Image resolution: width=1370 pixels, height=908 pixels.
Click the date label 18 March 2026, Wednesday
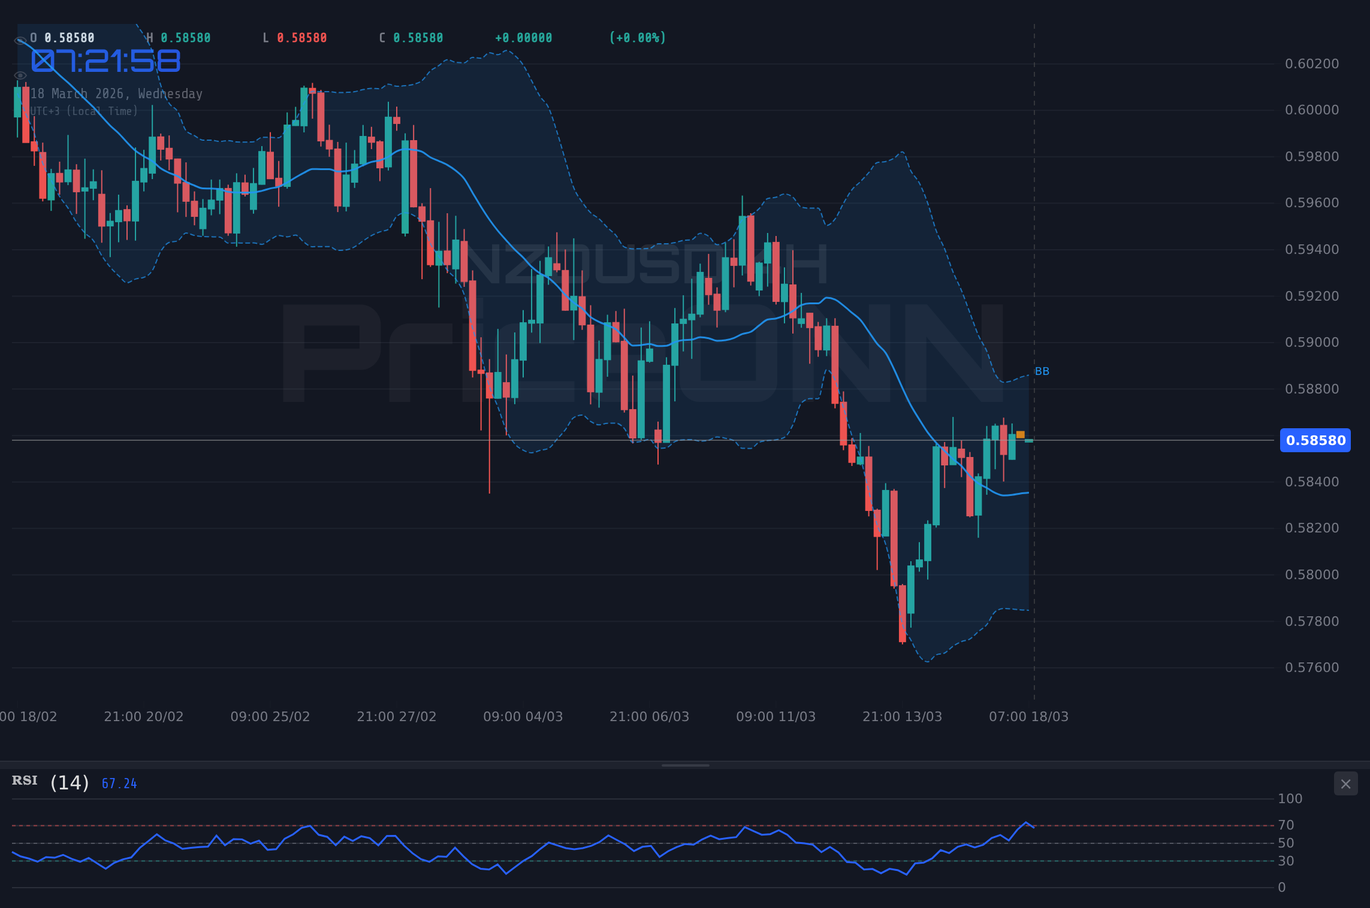[117, 93]
